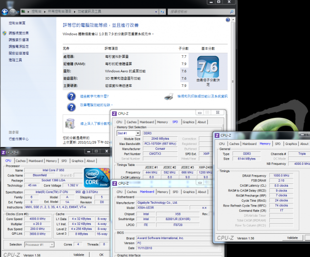The image size is (310, 257).
Task: Click the question-mark icon beside 改善電腦效能的祕訣
Action: pos(71,107)
